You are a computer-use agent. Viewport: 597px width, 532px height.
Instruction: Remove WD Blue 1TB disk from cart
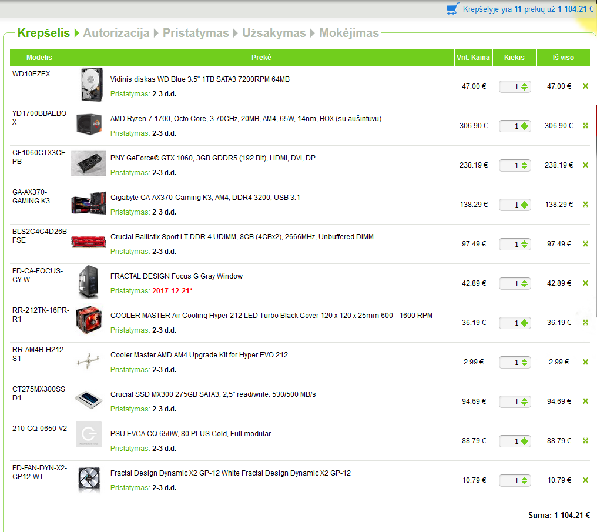(x=586, y=86)
